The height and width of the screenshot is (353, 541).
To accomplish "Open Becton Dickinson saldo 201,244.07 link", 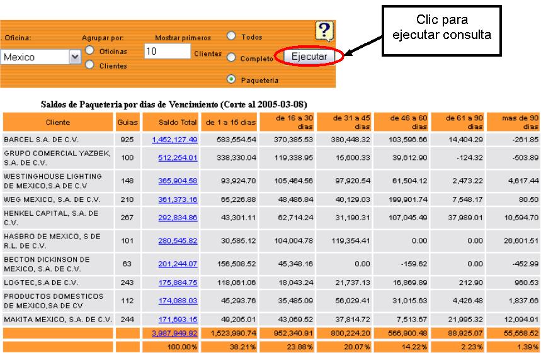I will pos(178,264).
